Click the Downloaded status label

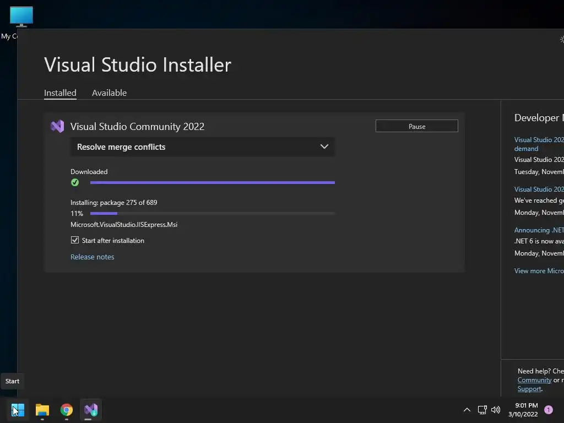[x=89, y=172]
